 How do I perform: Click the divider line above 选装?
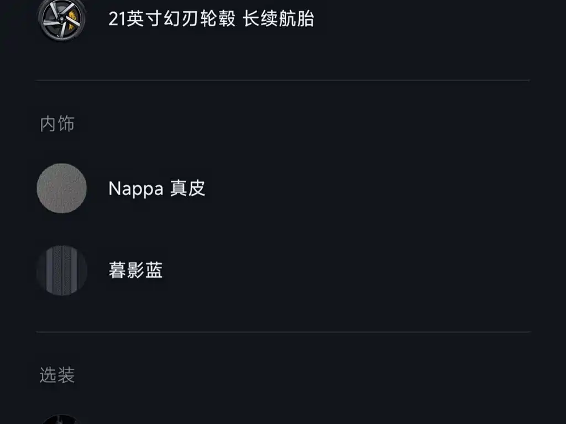283,332
